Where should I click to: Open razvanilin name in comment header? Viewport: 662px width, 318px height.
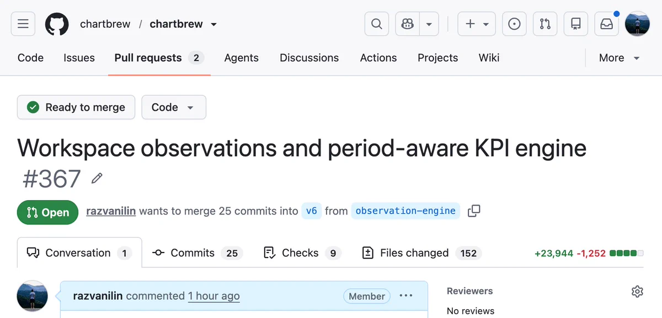point(98,296)
